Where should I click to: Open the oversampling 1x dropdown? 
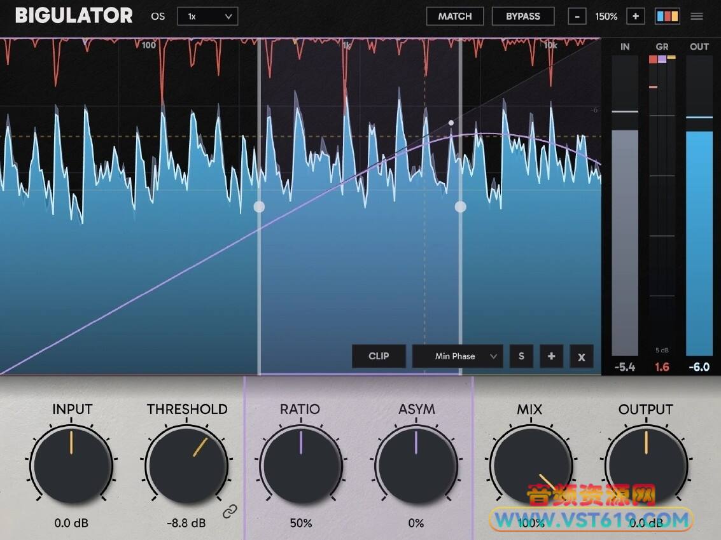coord(207,17)
